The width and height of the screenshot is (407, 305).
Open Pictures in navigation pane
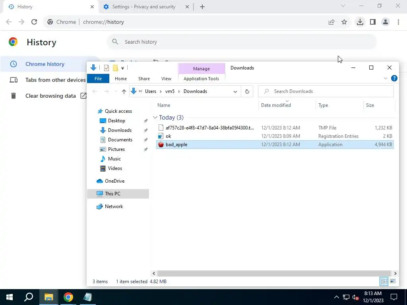(116, 149)
